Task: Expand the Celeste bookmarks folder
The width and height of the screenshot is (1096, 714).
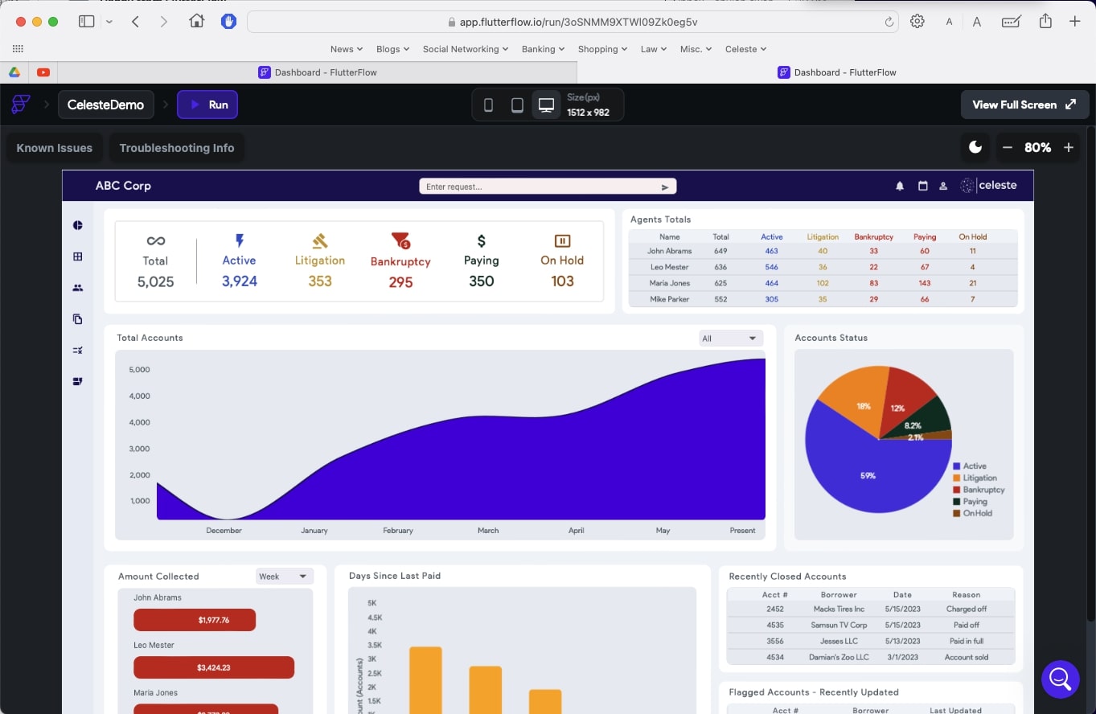Action: point(746,49)
